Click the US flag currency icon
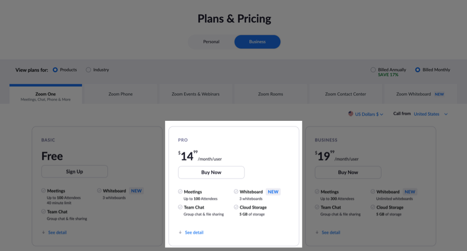This screenshot has height=251, width=467. tap(351, 114)
